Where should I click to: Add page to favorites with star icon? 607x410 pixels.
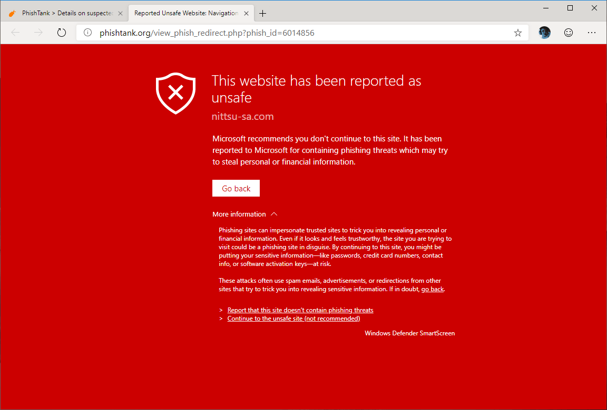[x=517, y=33]
